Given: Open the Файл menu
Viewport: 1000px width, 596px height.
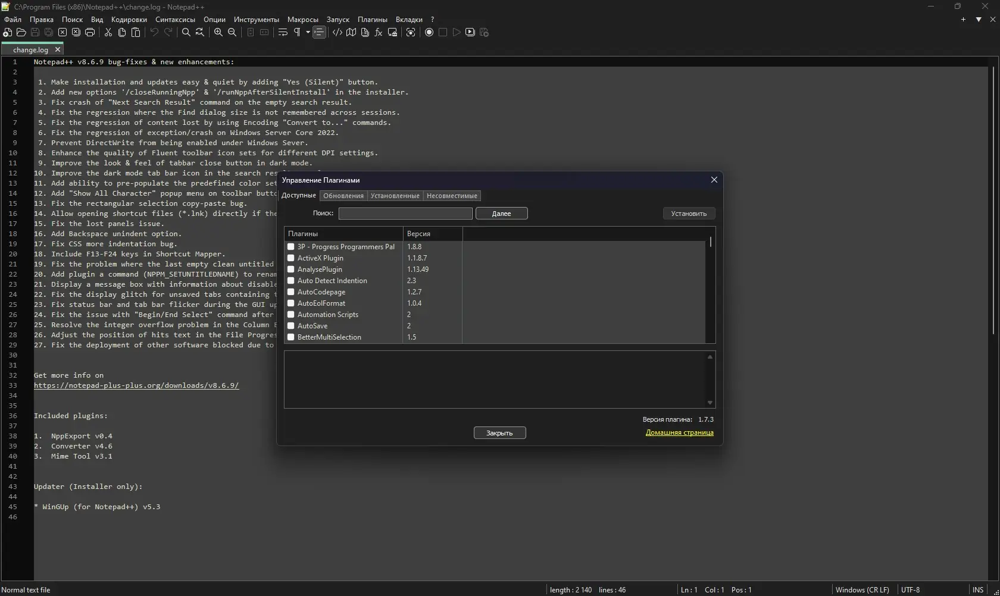Looking at the screenshot, I should (12, 20).
